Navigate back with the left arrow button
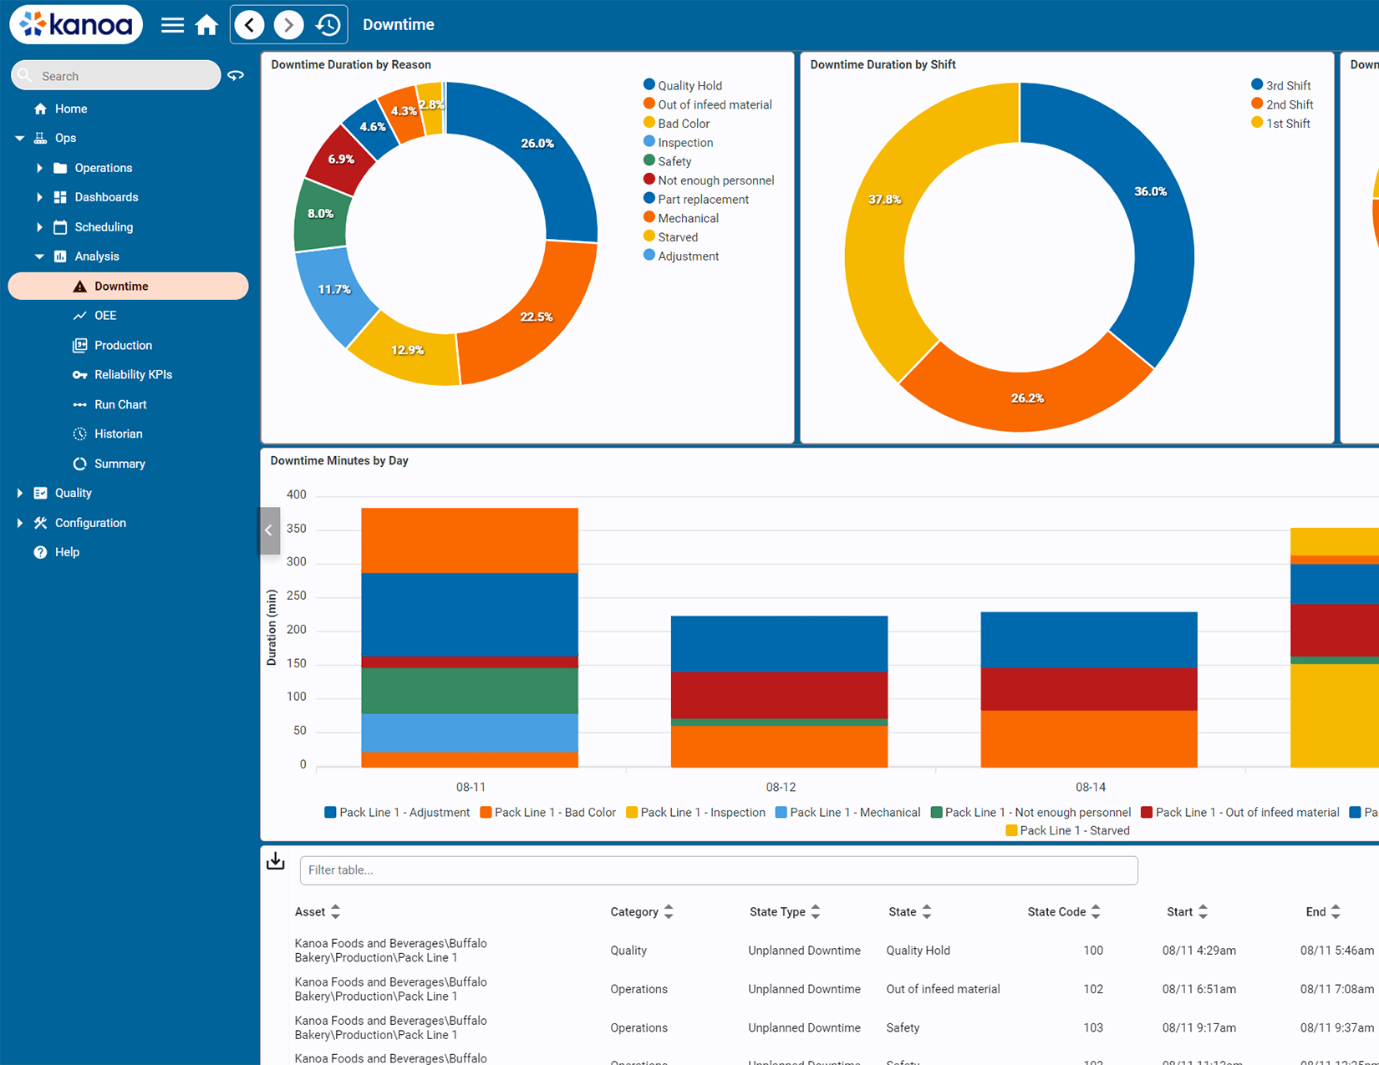The height and width of the screenshot is (1065, 1379). [x=250, y=25]
